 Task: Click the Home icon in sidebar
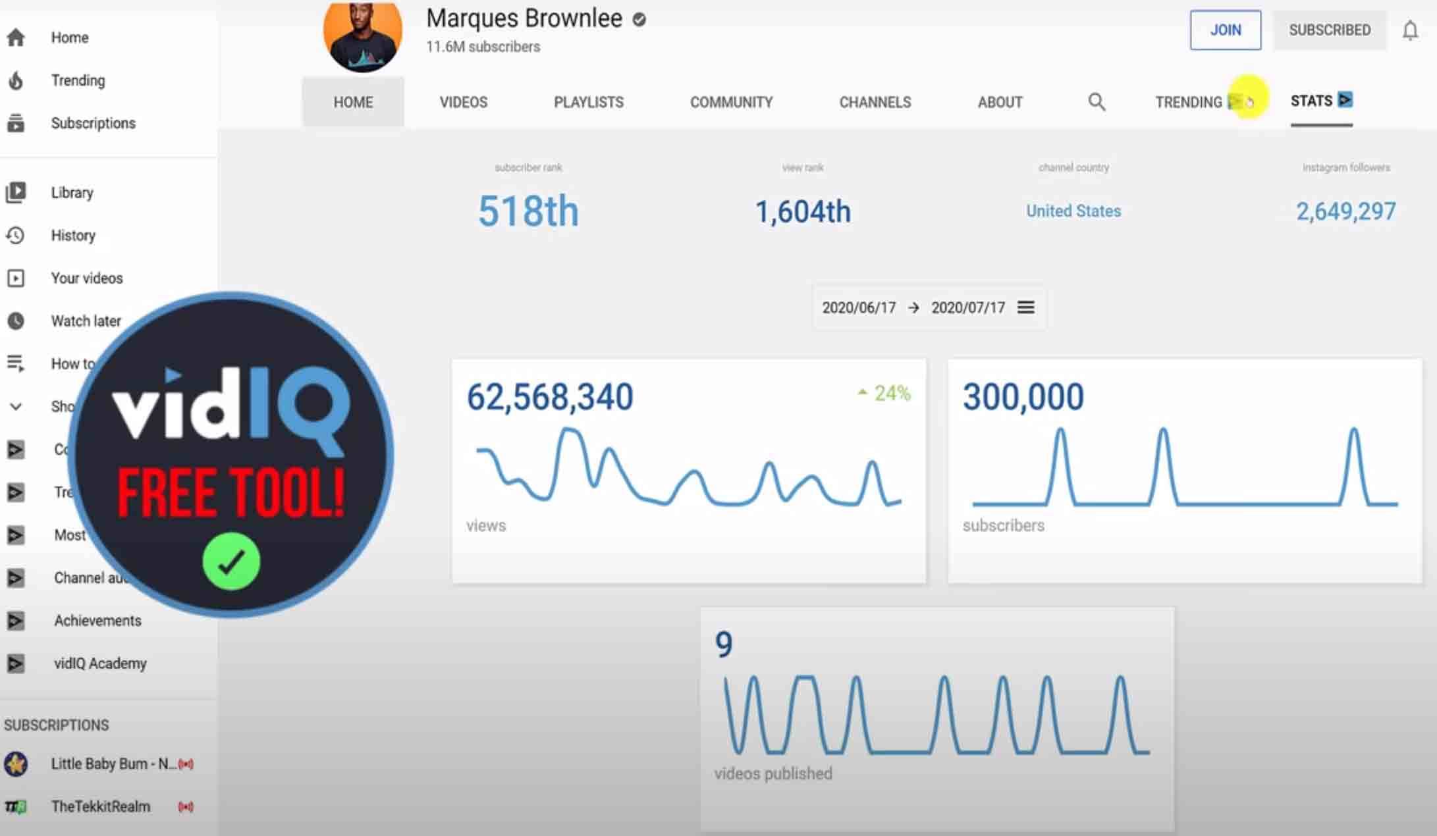16,38
